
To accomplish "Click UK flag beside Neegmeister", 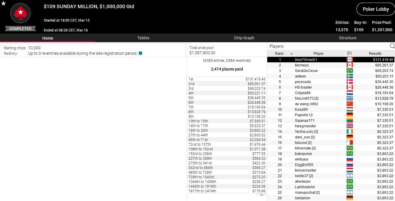I will click(349, 126).
